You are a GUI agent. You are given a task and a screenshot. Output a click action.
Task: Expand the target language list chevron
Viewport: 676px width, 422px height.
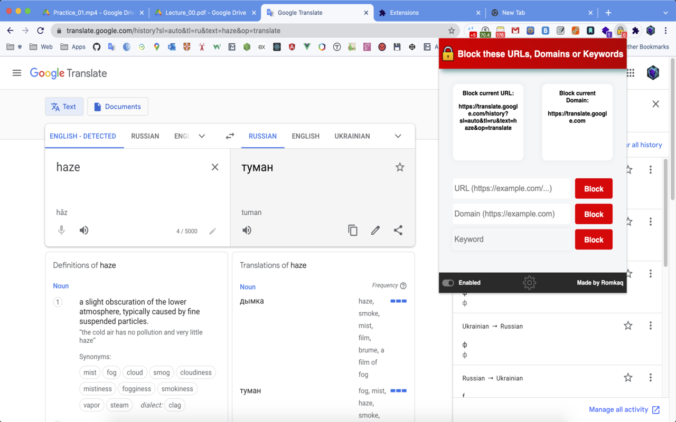398,136
